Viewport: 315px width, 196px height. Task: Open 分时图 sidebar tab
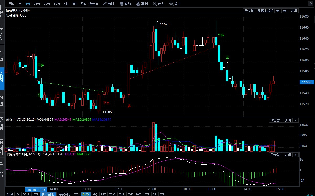(x=2, y=56)
